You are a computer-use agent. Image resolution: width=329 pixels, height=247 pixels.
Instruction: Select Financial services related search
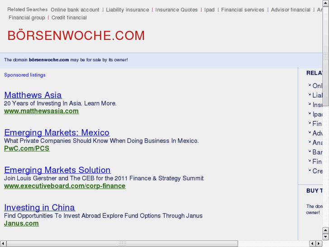tap(243, 10)
